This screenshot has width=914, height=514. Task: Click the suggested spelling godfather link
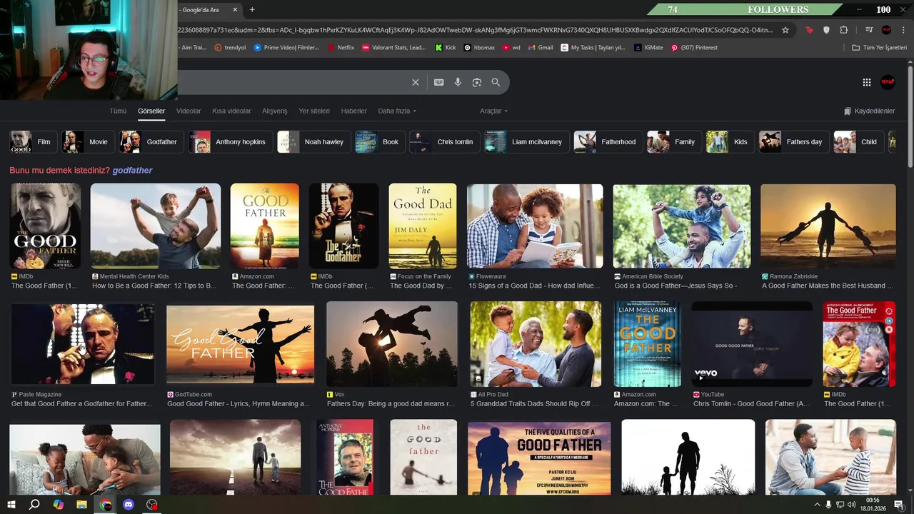[132, 171]
